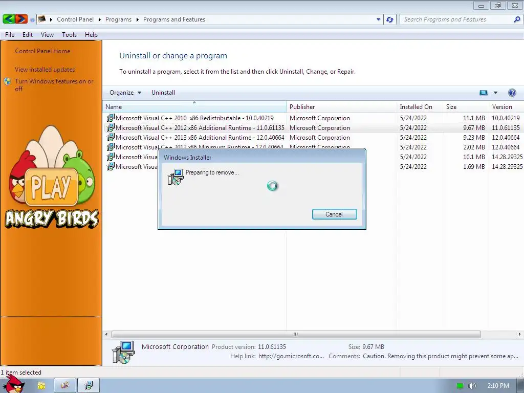Click the volume speaker tray icon

[x=472, y=386]
